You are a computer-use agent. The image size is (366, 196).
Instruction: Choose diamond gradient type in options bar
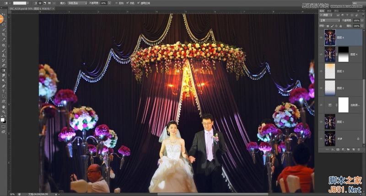click(54, 3)
